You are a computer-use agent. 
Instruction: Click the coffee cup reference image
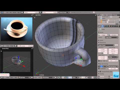(x=17, y=29)
